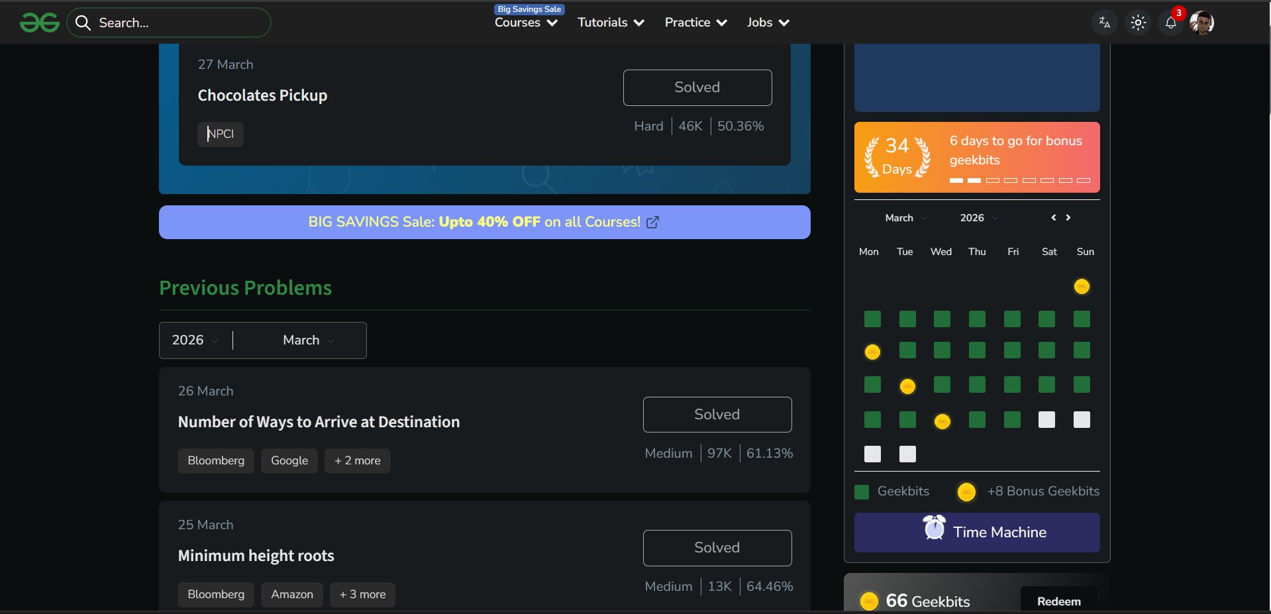Expand the Tutorials menu
The height and width of the screenshot is (614, 1271).
(611, 23)
